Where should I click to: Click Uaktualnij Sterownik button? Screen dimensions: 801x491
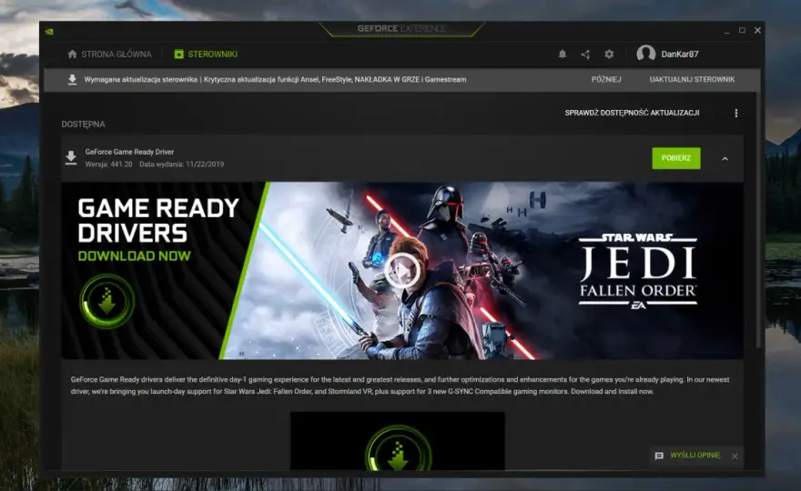point(692,80)
